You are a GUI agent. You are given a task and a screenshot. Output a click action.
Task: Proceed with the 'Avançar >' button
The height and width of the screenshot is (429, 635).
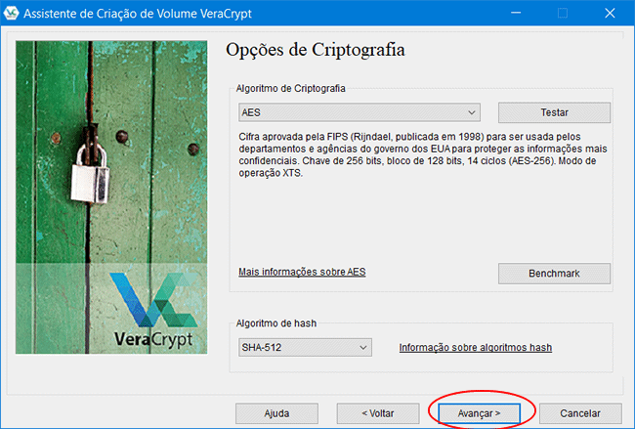(479, 412)
